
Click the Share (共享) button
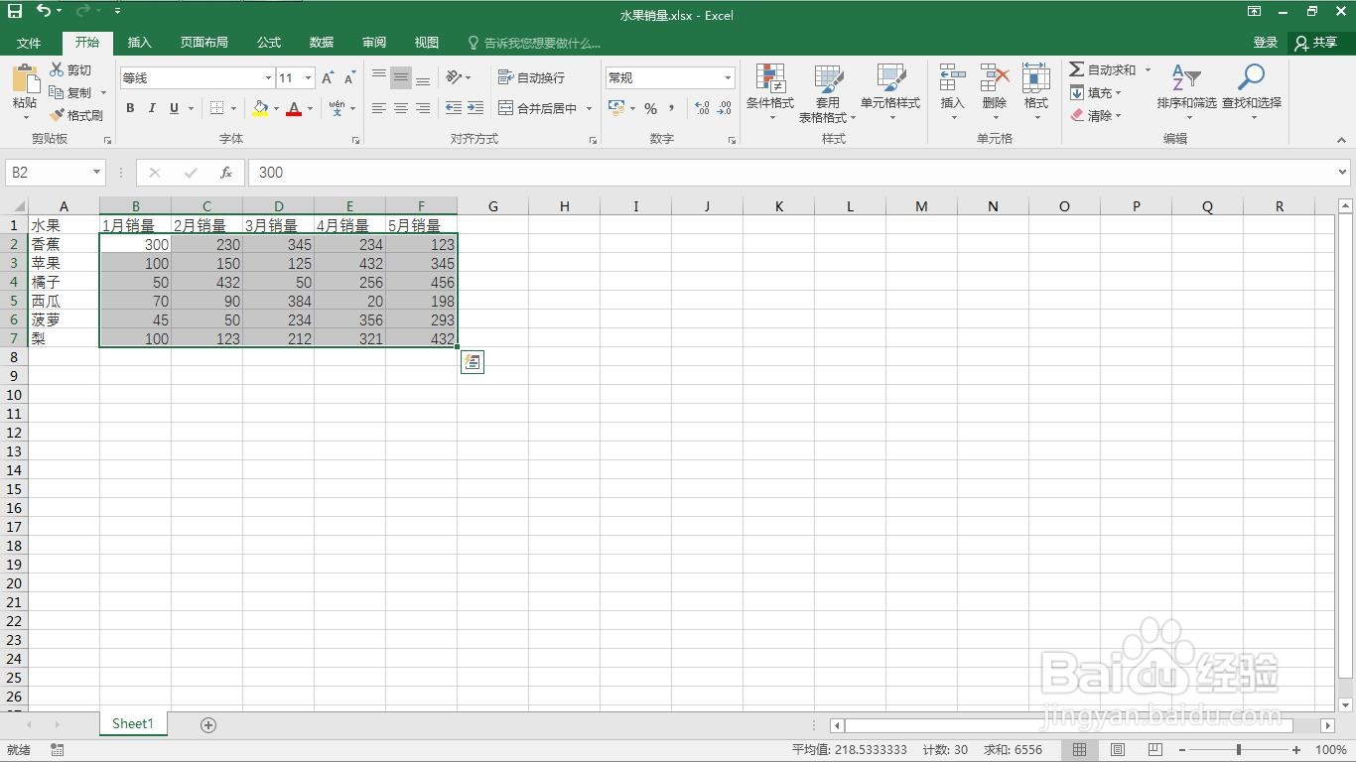pos(1317,43)
